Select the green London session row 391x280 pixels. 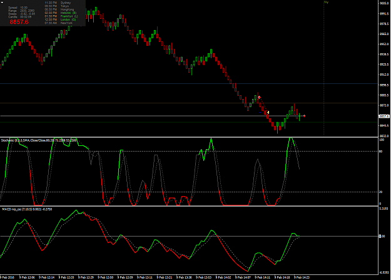click(60, 19)
